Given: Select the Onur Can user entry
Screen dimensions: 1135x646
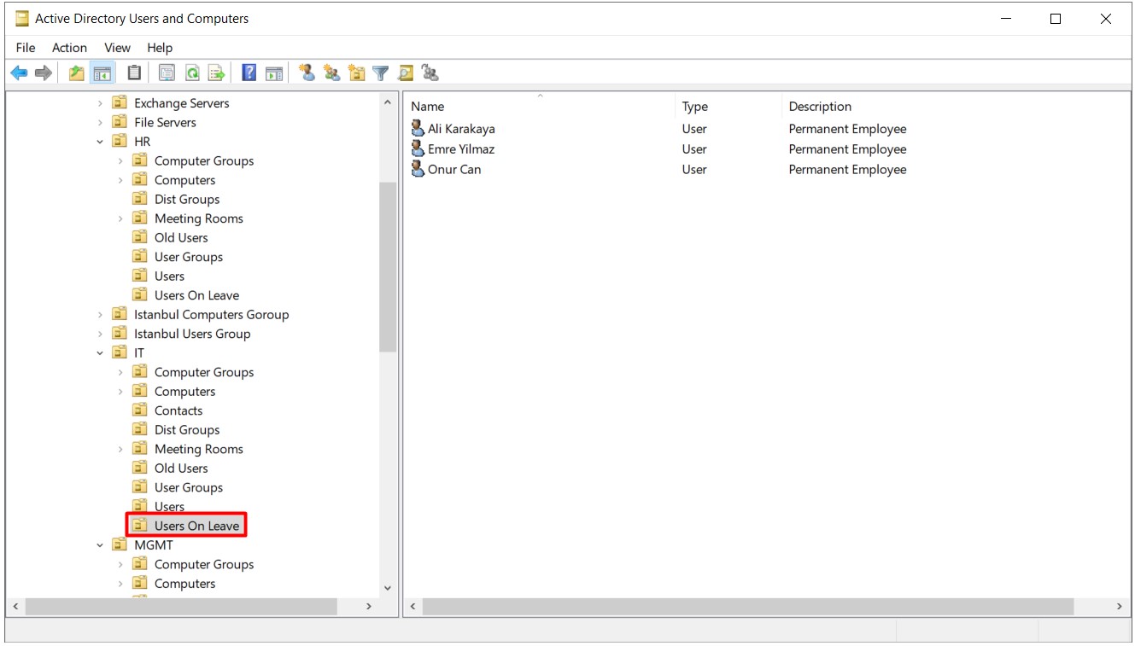Looking at the screenshot, I should coord(454,169).
